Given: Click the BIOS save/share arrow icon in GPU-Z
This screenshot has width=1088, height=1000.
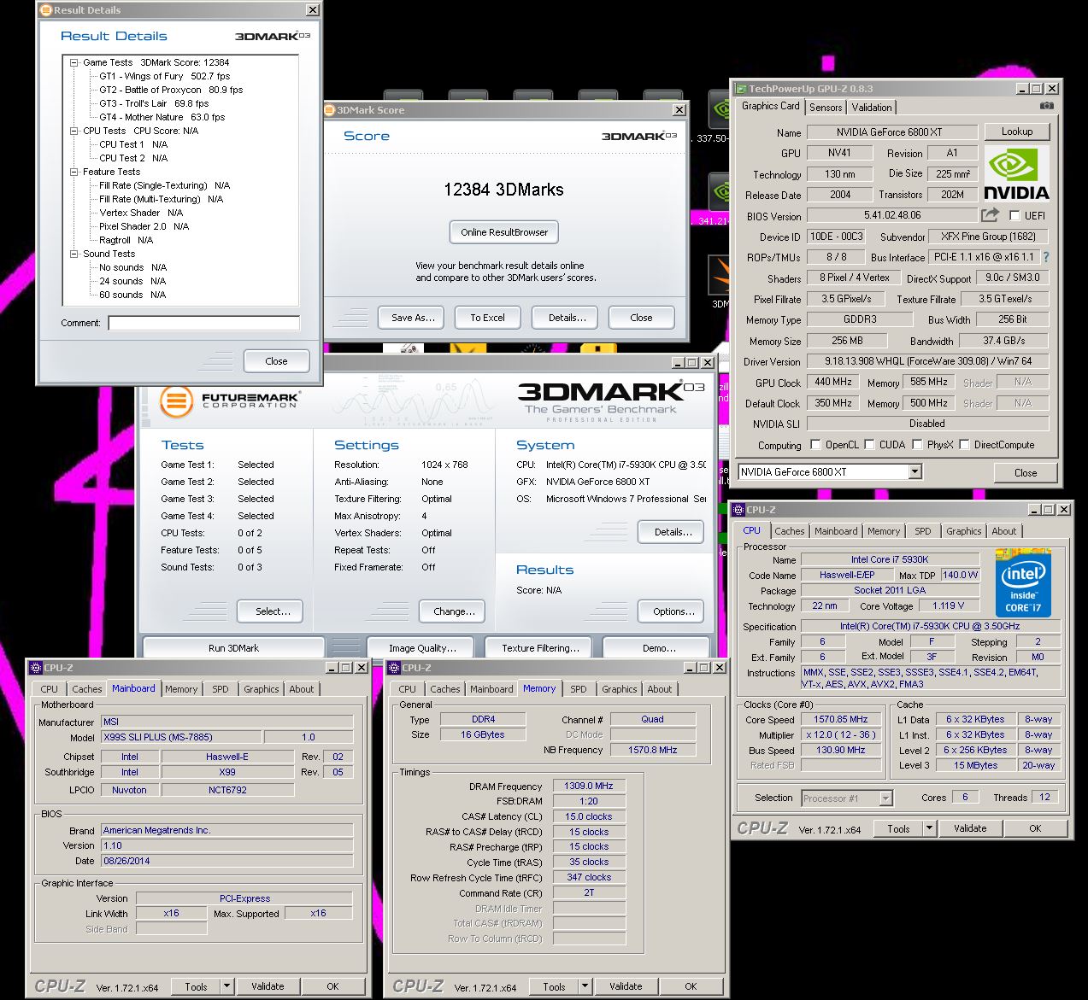Looking at the screenshot, I should tap(990, 215).
